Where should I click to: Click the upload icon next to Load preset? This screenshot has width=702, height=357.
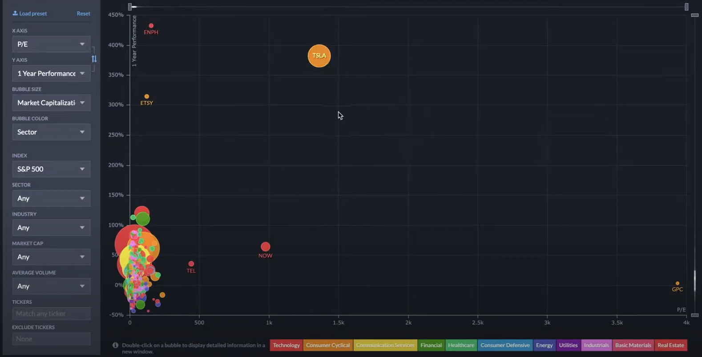[15, 13]
